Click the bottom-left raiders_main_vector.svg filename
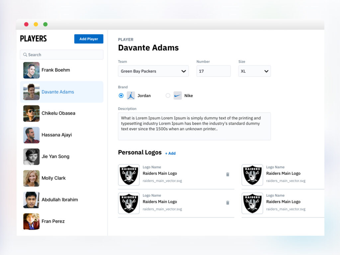This screenshot has width=340, height=255. (162, 209)
